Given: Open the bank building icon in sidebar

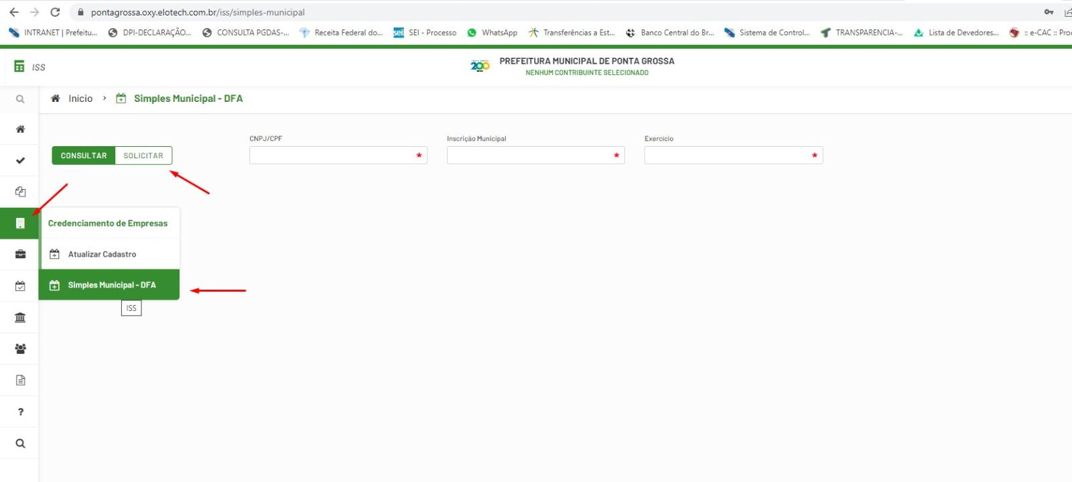Looking at the screenshot, I should coord(20,318).
